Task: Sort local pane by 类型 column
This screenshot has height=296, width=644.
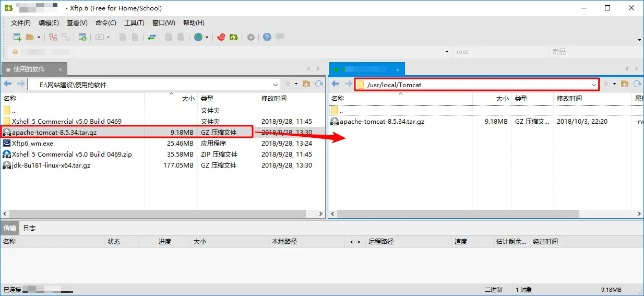Action: click(228, 98)
